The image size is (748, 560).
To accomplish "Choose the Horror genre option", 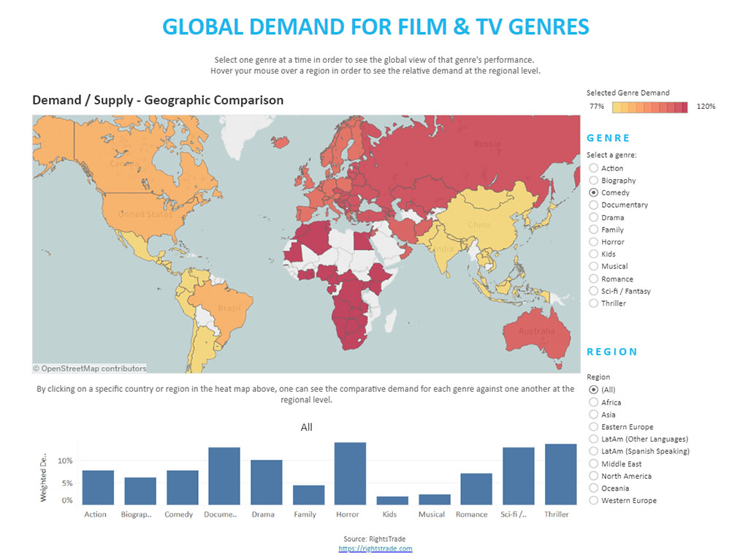I will (594, 242).
